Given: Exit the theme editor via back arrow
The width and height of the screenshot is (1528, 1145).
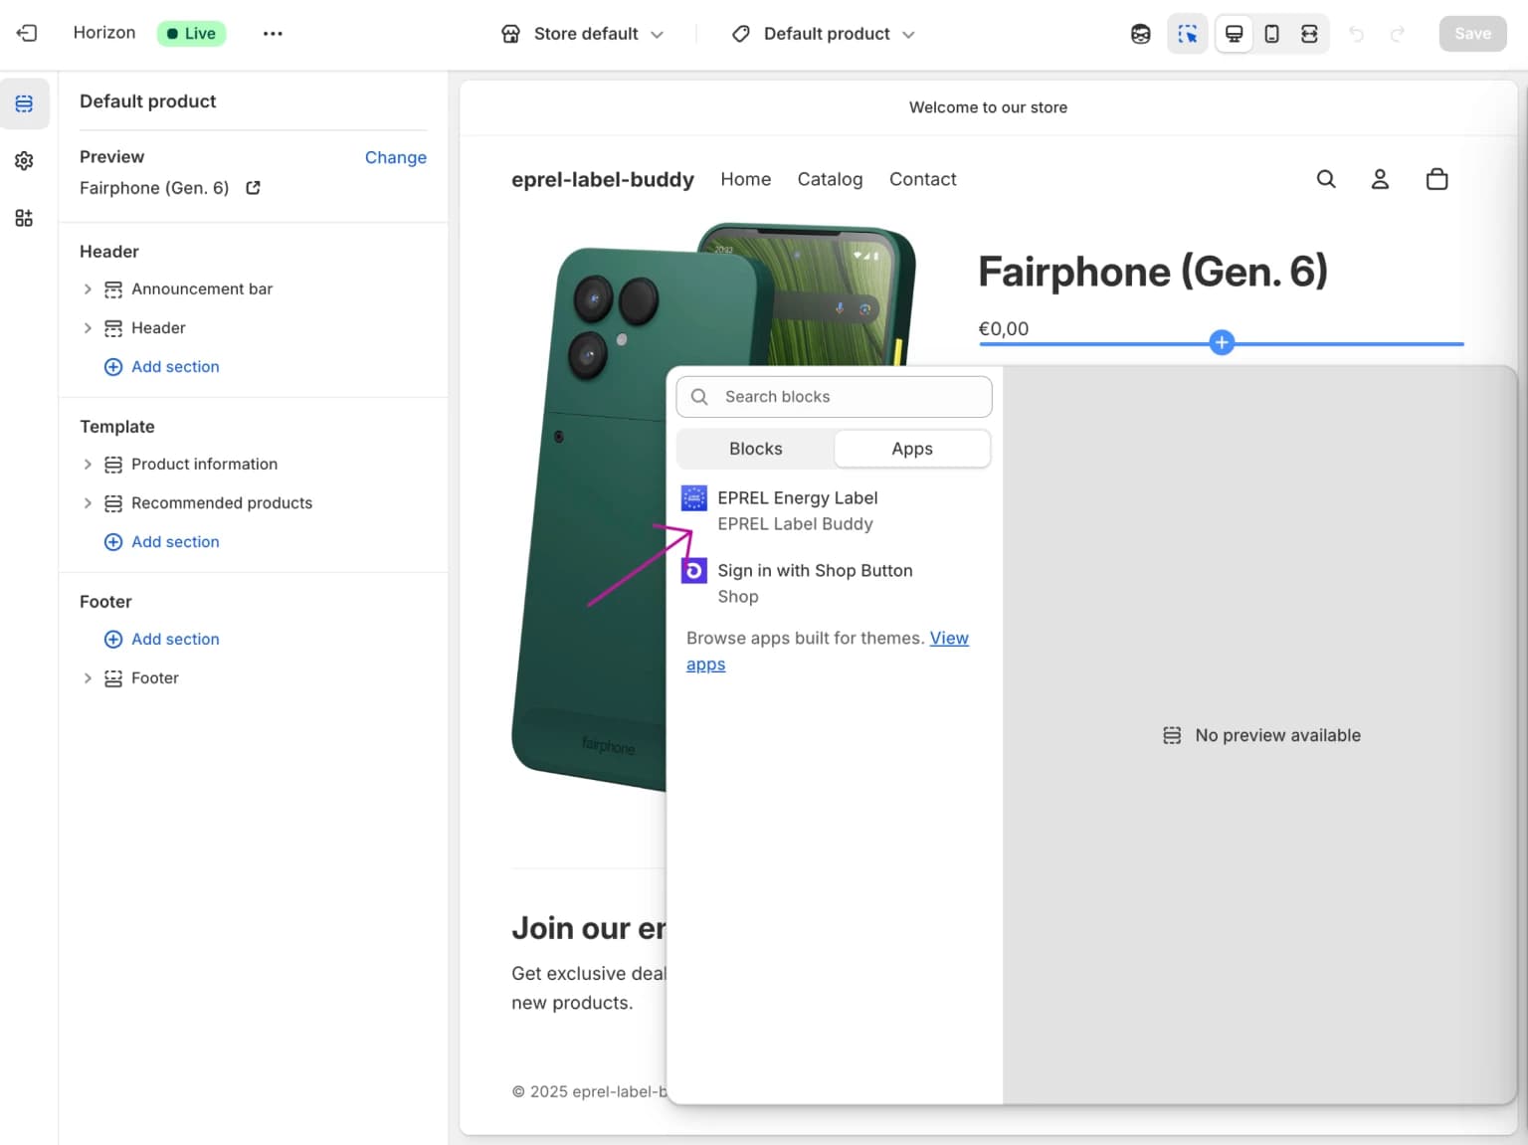Looking at the screenshot, I should coord(27,33).
